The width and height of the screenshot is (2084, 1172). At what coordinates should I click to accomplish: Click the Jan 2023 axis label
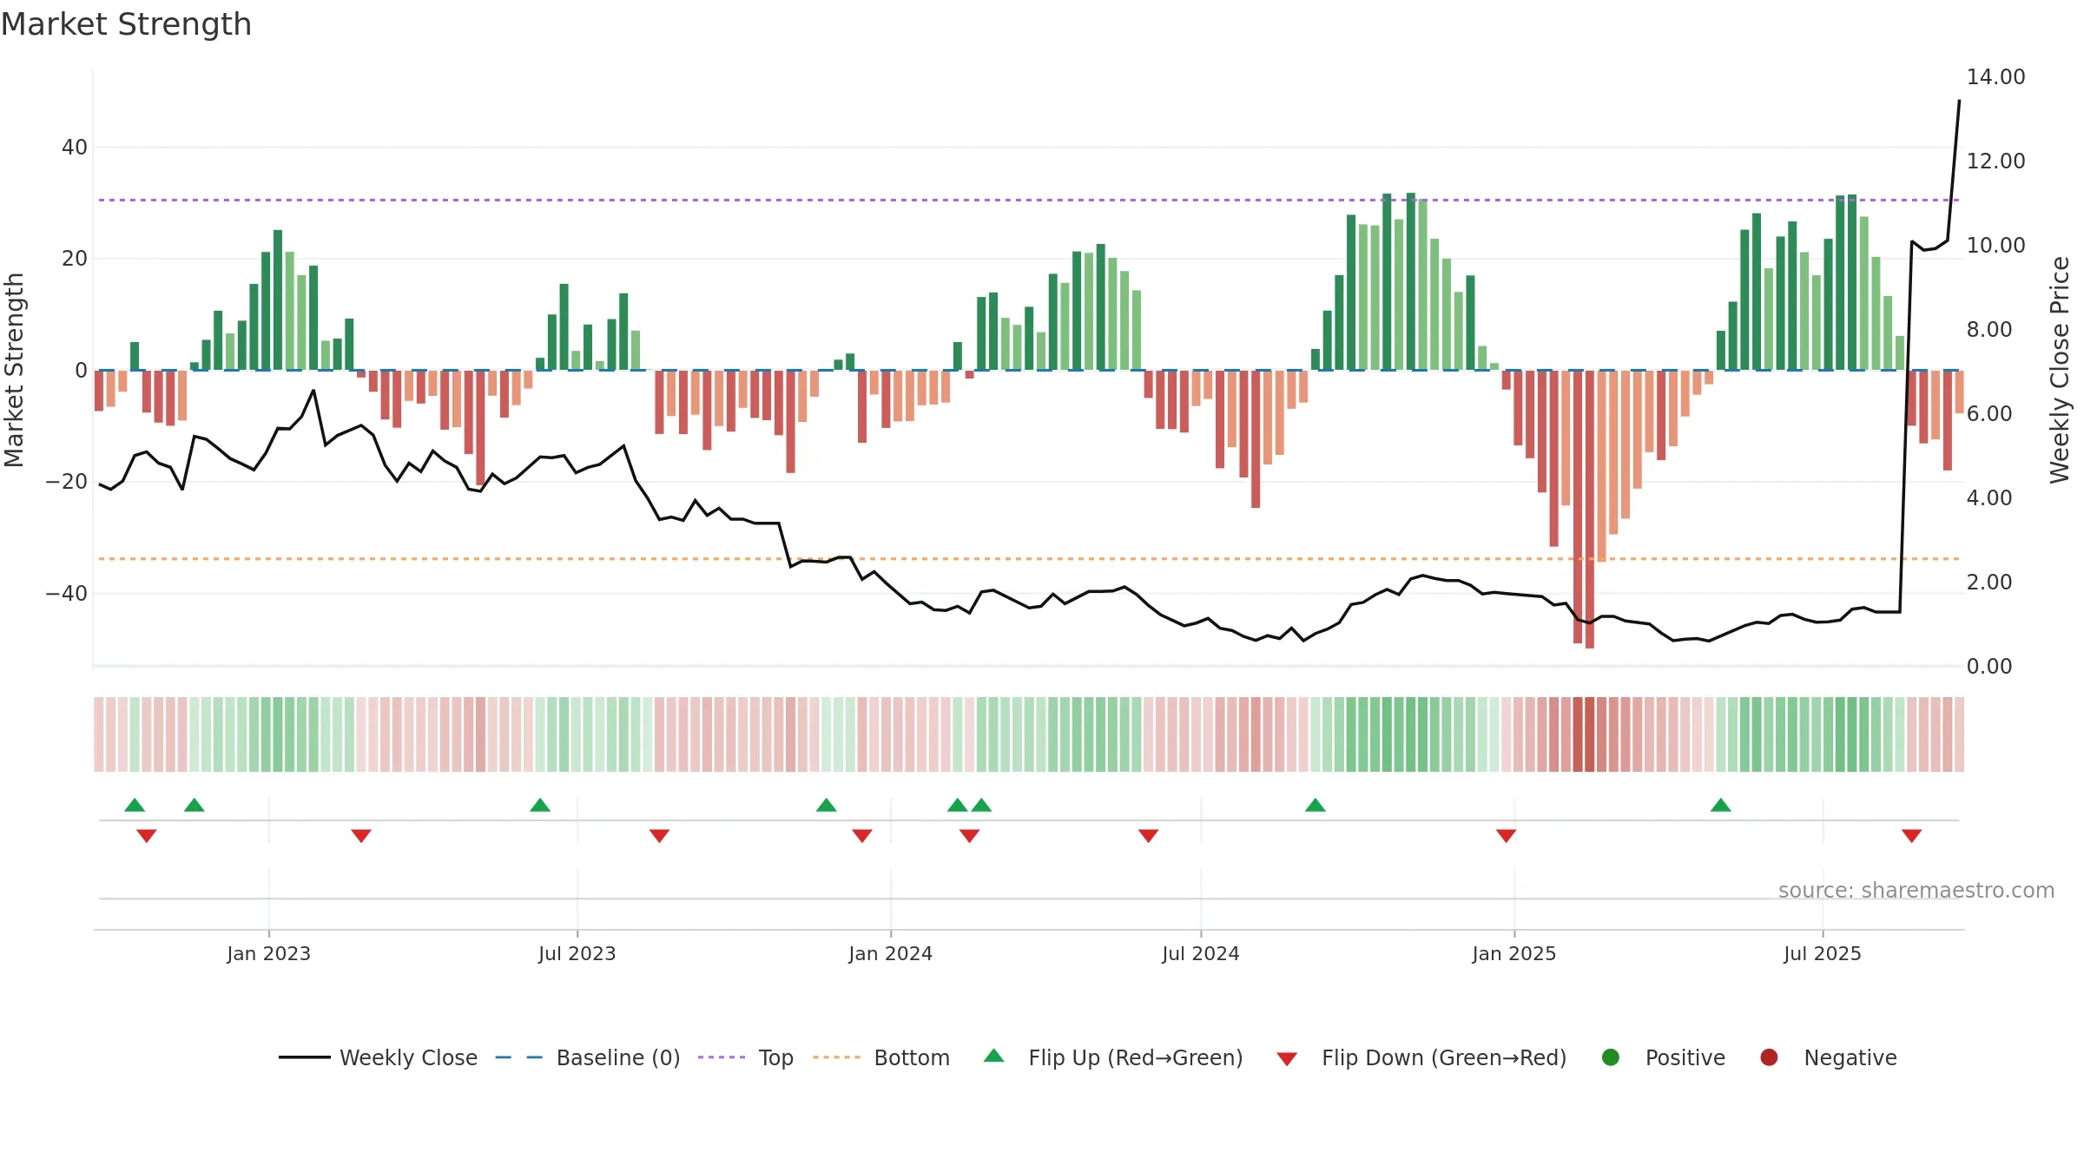coord(269,953)
